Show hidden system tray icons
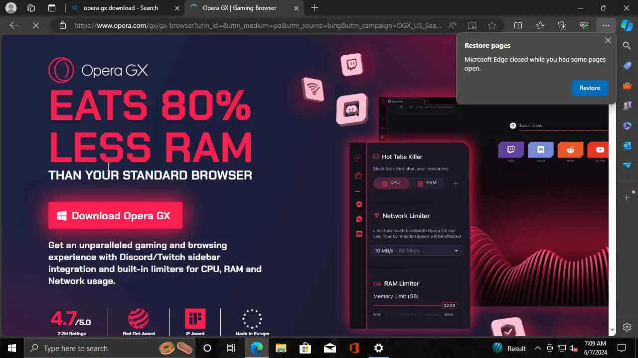Image resolution: width=638 pixels, height=358 pixels. (x=537, y=348)
